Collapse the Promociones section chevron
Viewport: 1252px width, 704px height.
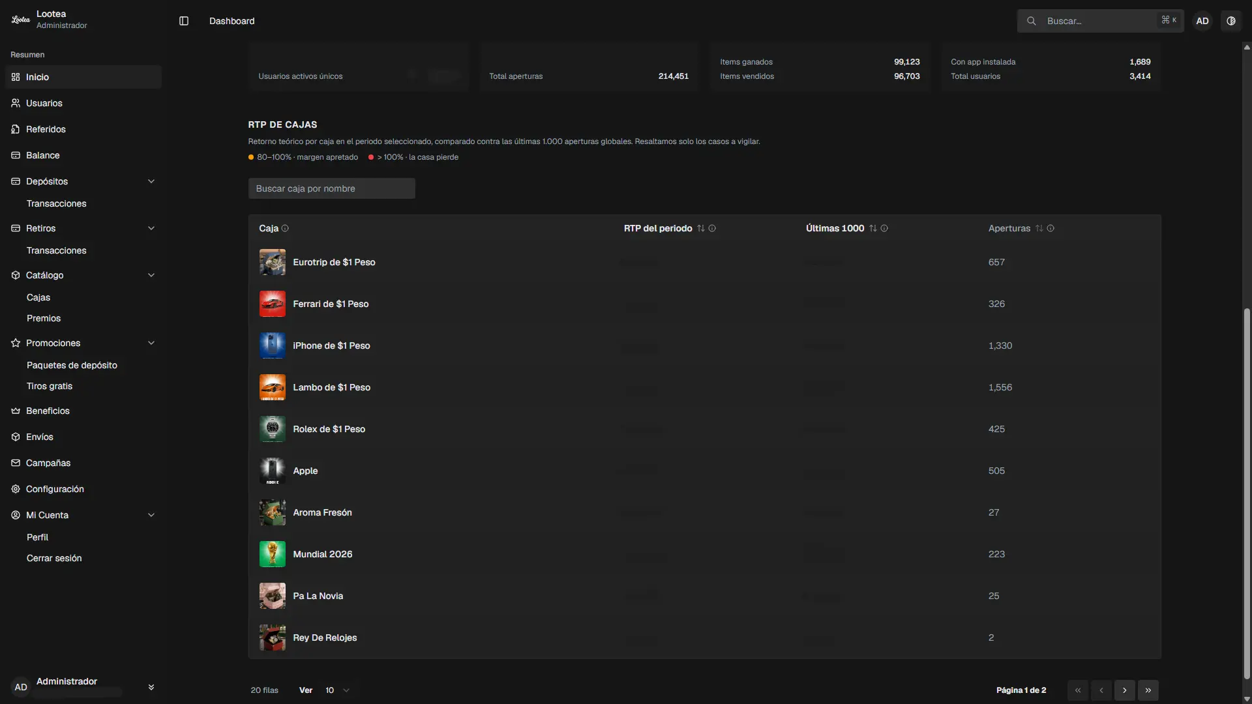pos(151,343)
